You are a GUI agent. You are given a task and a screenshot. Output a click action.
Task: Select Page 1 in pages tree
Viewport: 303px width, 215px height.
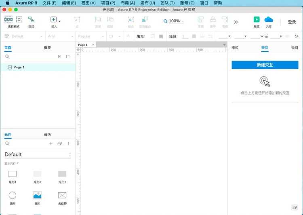(x=38, y=67)
